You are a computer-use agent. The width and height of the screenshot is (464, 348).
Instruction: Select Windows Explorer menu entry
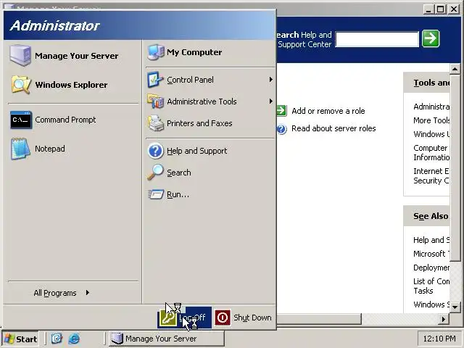point(72,85)
